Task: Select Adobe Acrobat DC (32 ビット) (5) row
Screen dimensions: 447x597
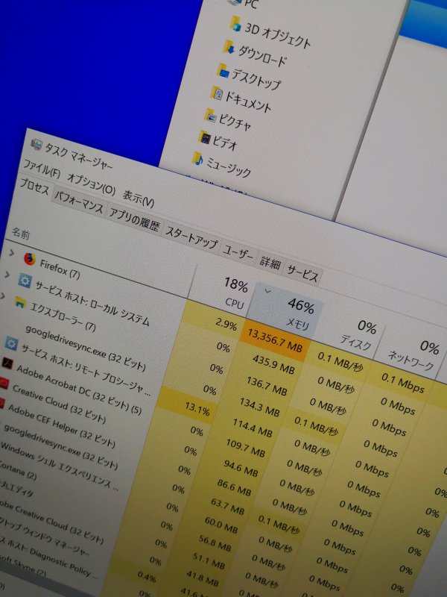Action: click(x=79, y=390)
